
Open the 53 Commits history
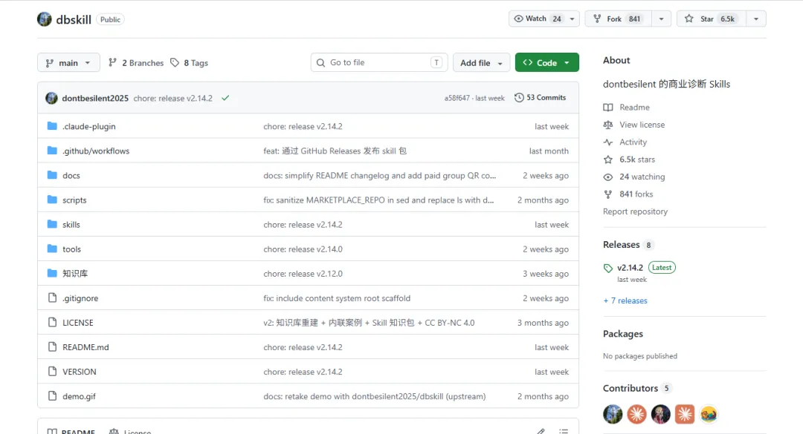pos(541,97)
